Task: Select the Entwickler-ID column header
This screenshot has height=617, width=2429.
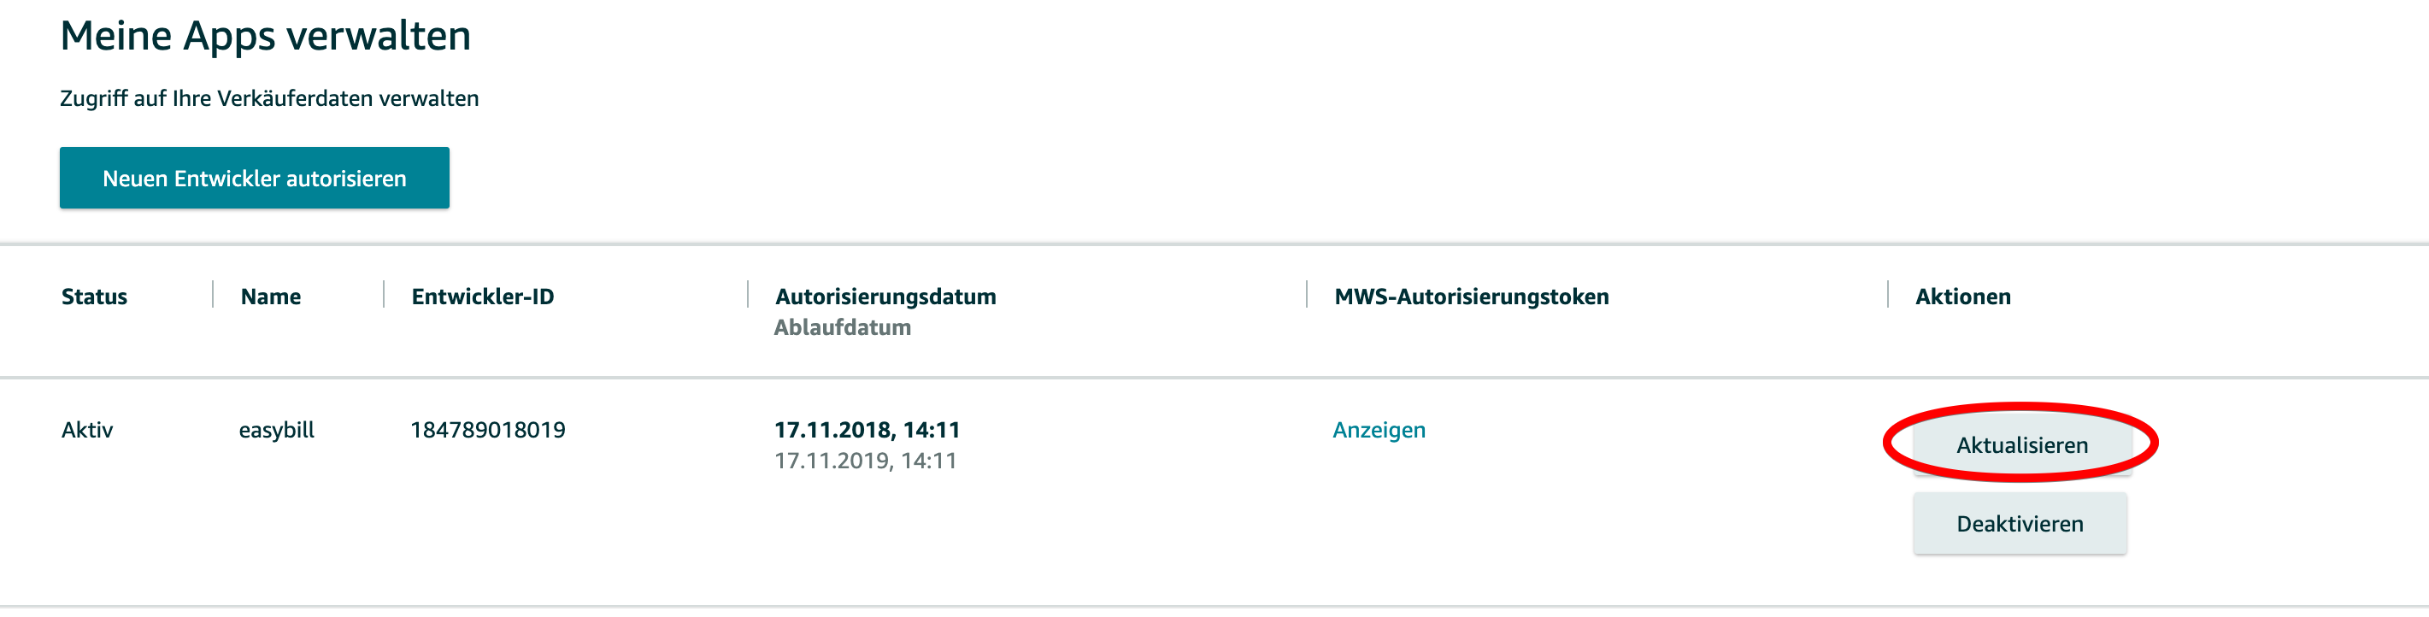Action: (482, 297)
